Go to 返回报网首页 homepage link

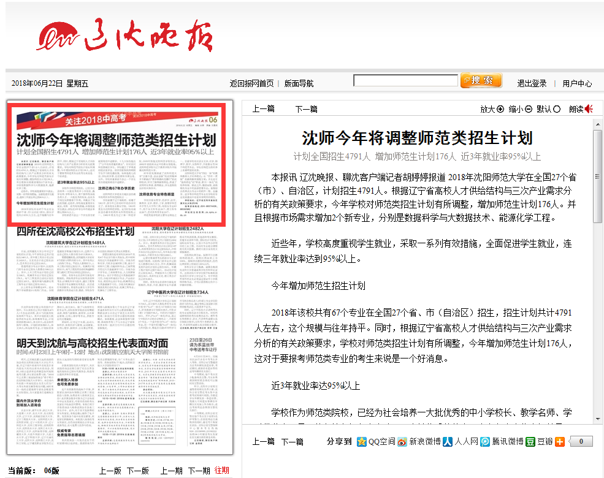coord(251,83)
